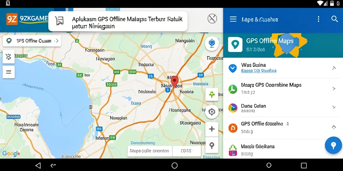The width and height of the screenshot is (343, 171).
Task: Click the route tool icon on left sidebar
Action: tap(8, 57)
